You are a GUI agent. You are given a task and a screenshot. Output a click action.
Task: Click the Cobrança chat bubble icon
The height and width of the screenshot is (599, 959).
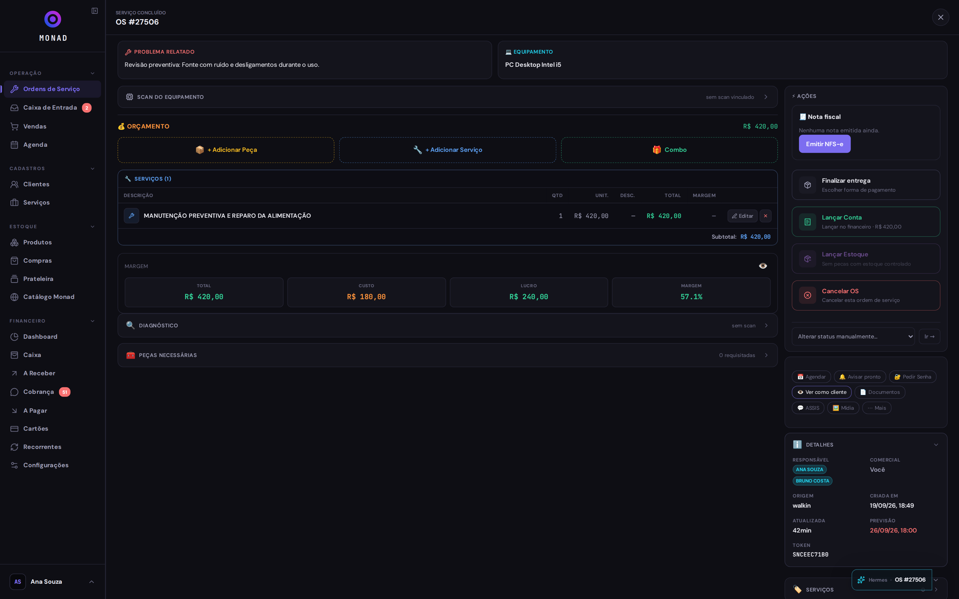click(x=14, y=392)
